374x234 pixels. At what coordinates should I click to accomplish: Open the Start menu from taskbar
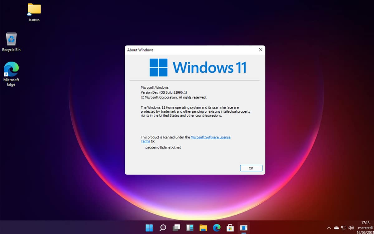[149, 228]
